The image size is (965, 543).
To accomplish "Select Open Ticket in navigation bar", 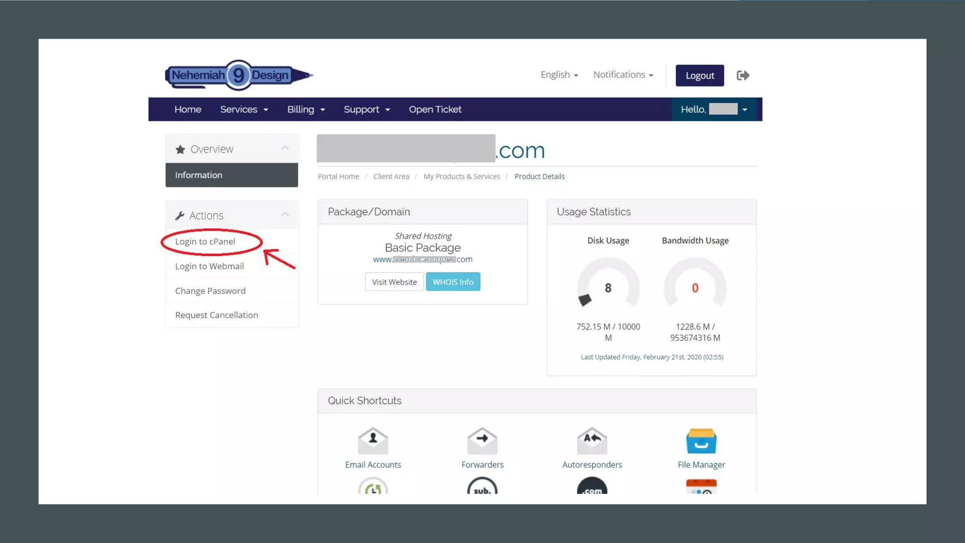I will point(435,109).
